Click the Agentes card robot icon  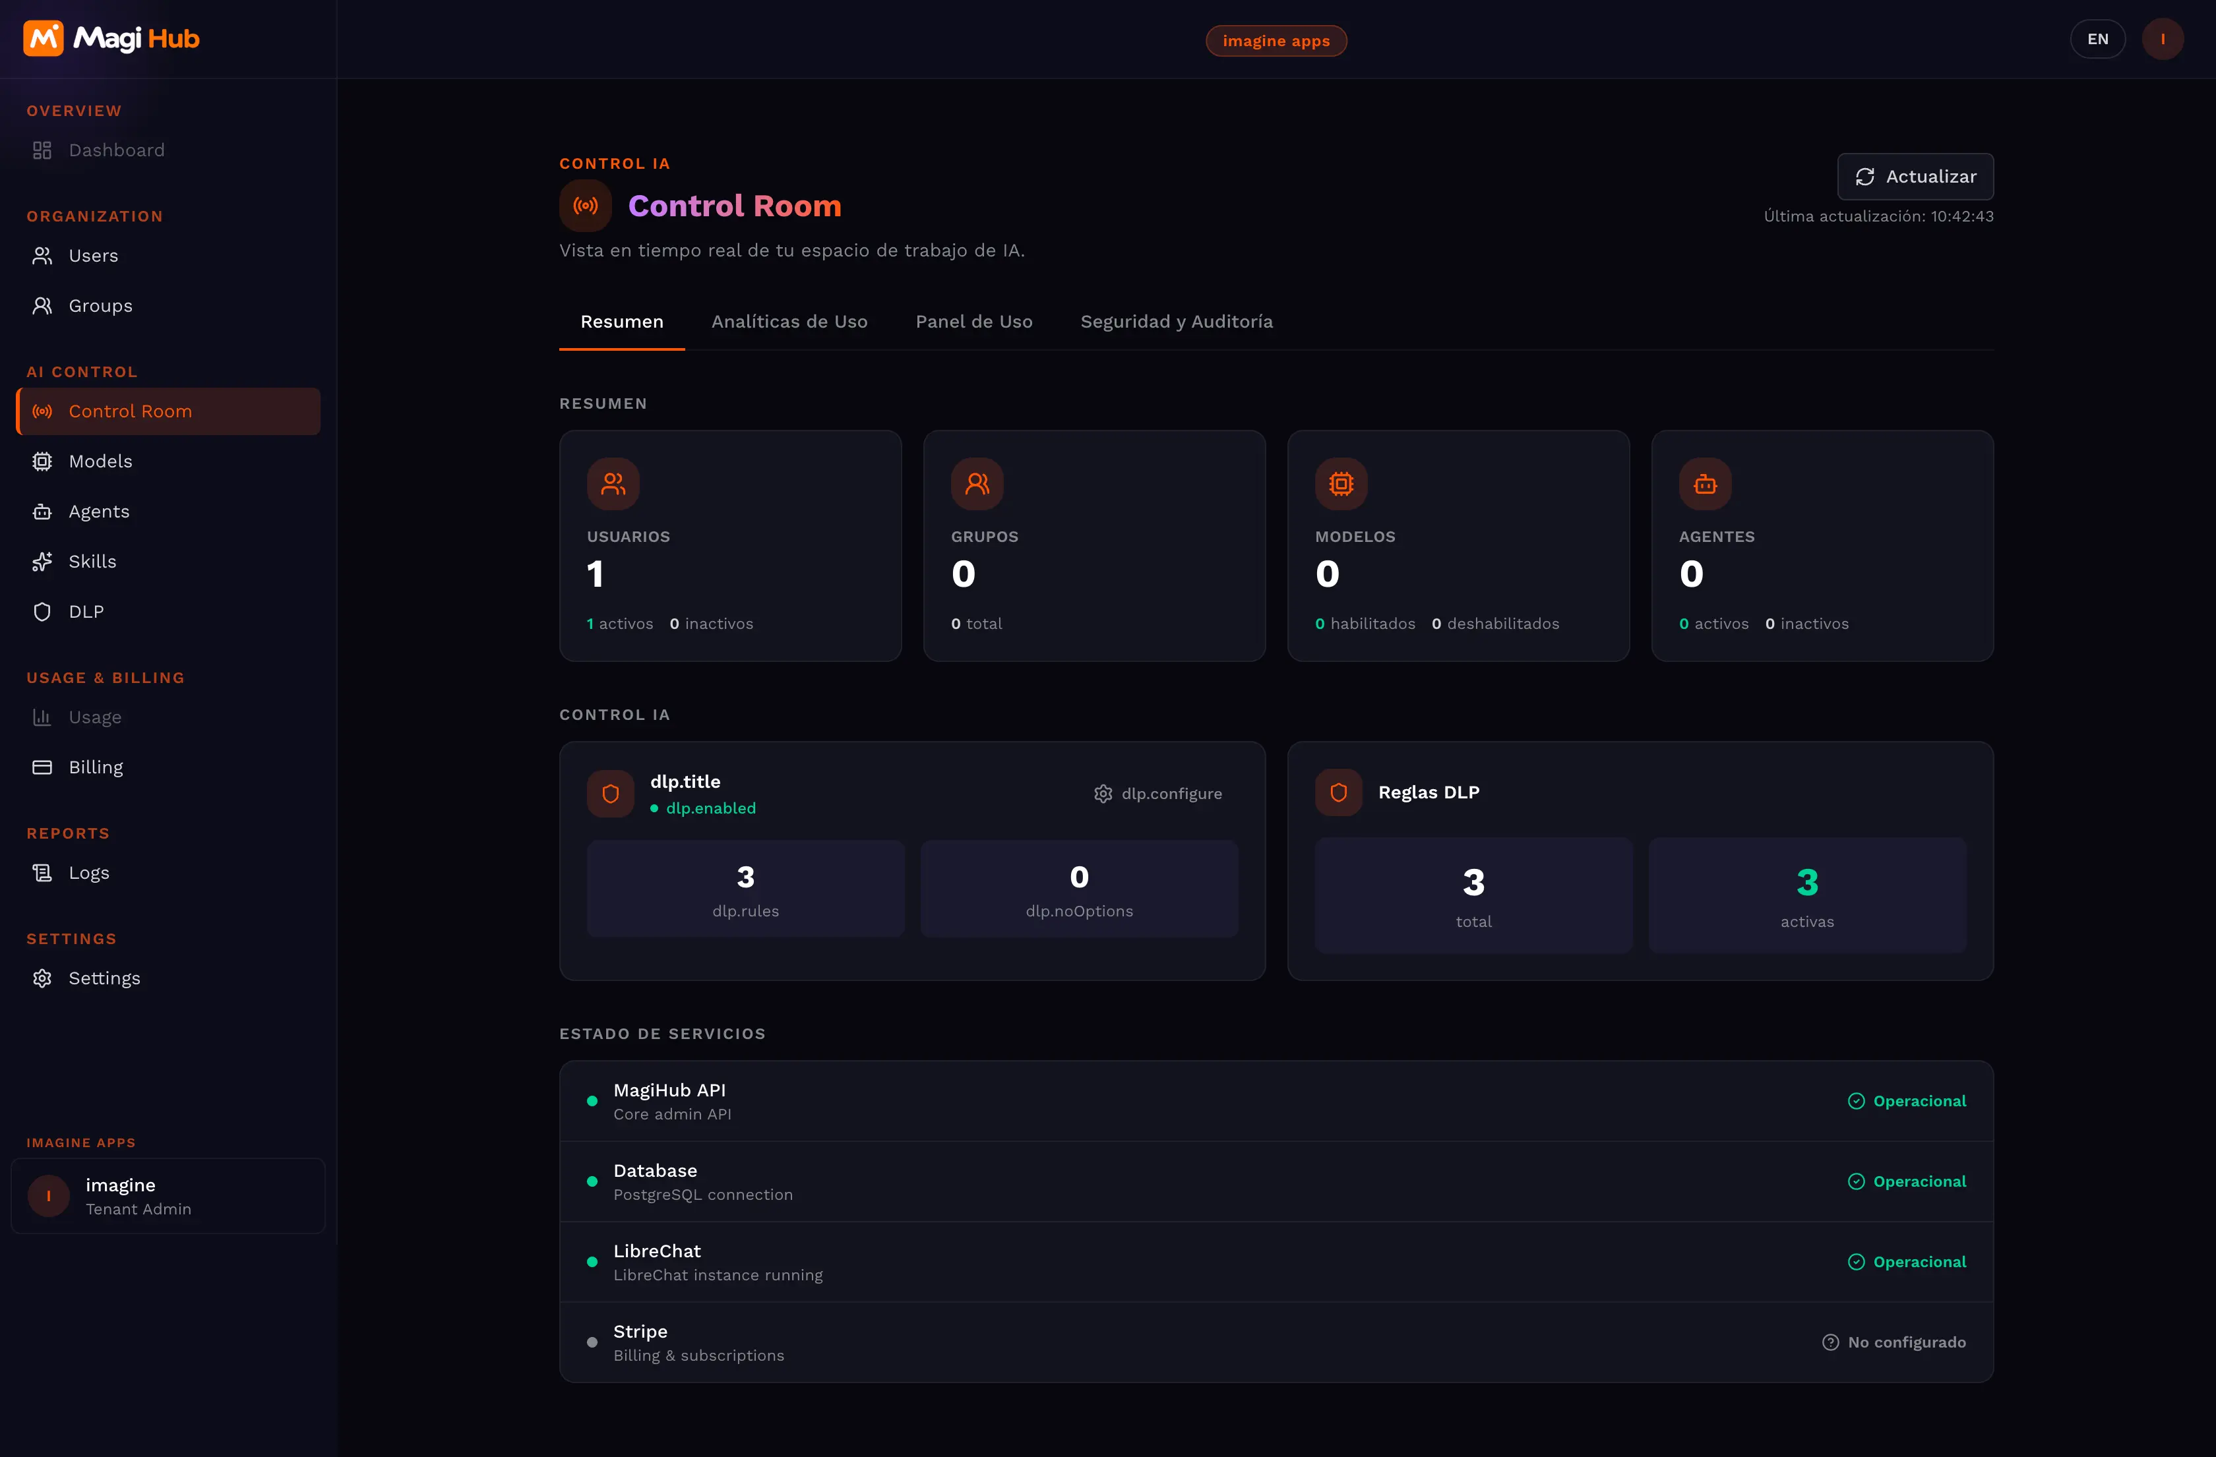click(1705, 483)
